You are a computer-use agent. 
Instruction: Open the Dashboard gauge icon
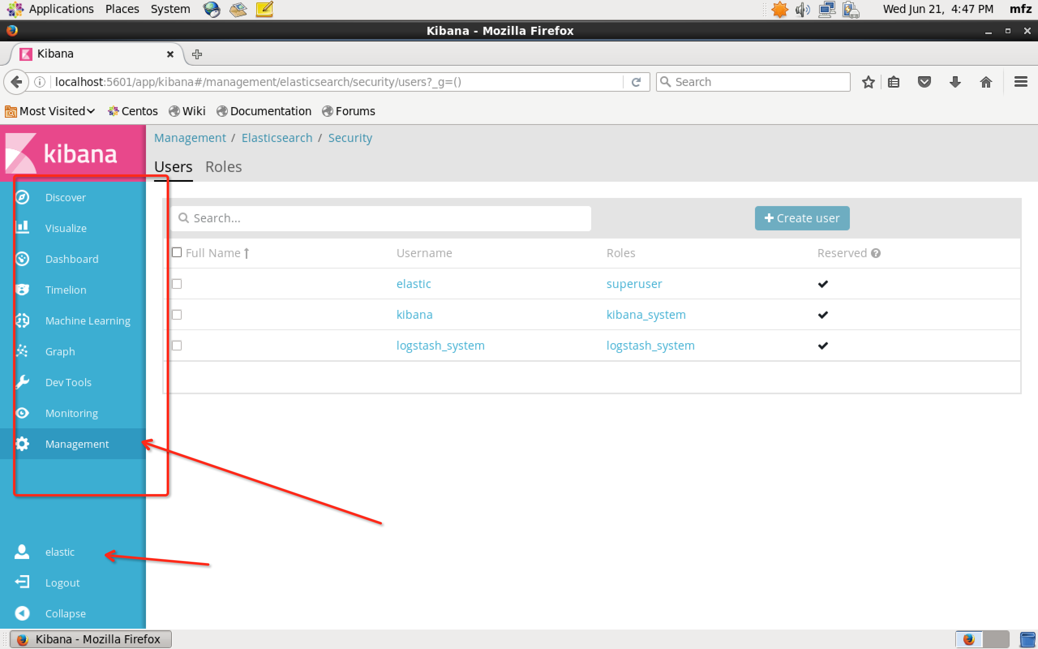[22, 258]
